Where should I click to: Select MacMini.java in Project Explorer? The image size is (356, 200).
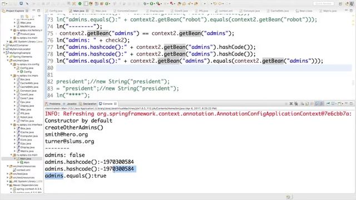[x=27, y=26]
